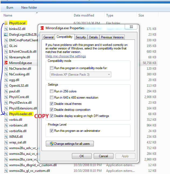Click the 2,908 KB size of PhysXCore.dll

pyautogui.click(x=150, y=97)
